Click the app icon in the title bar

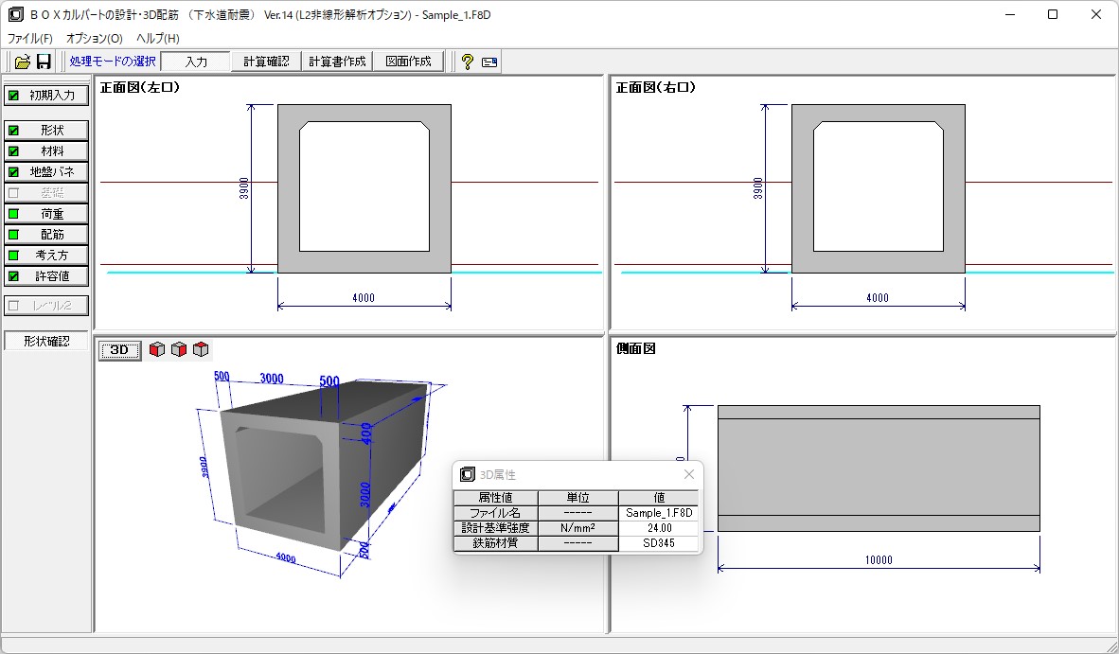[16, 14]
